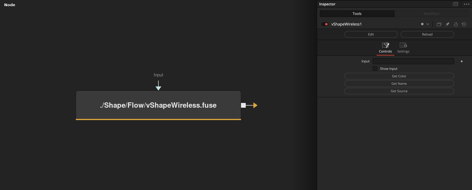This screenshot has height=190, width=472.
Task: Open the Inspector three-dots options menu
Action: tap(466, 4)
